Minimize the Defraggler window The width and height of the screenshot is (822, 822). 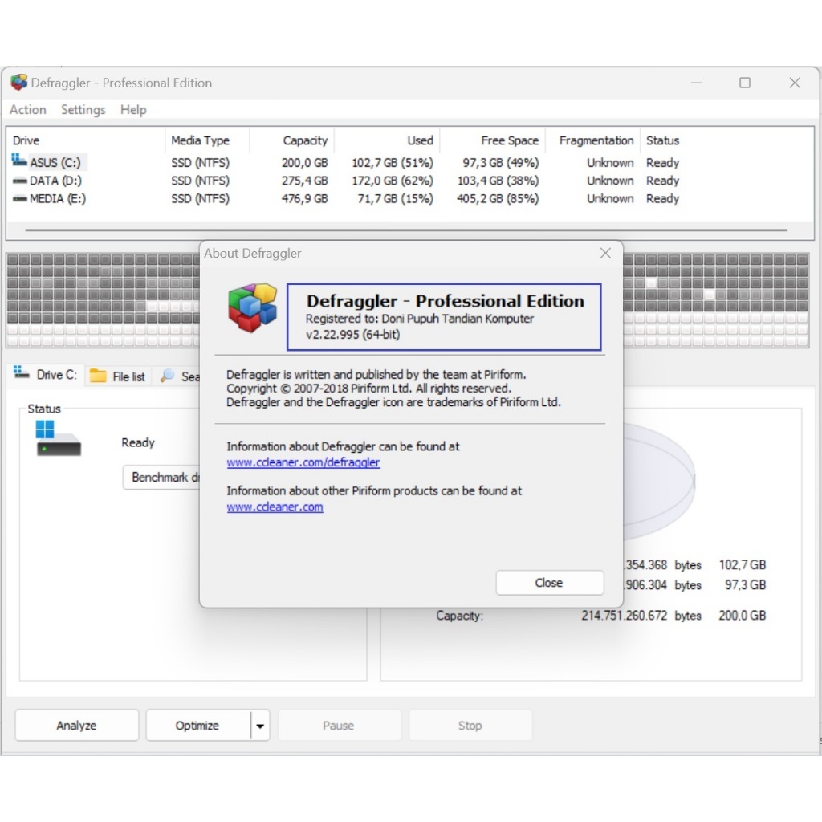pos(696,83)
